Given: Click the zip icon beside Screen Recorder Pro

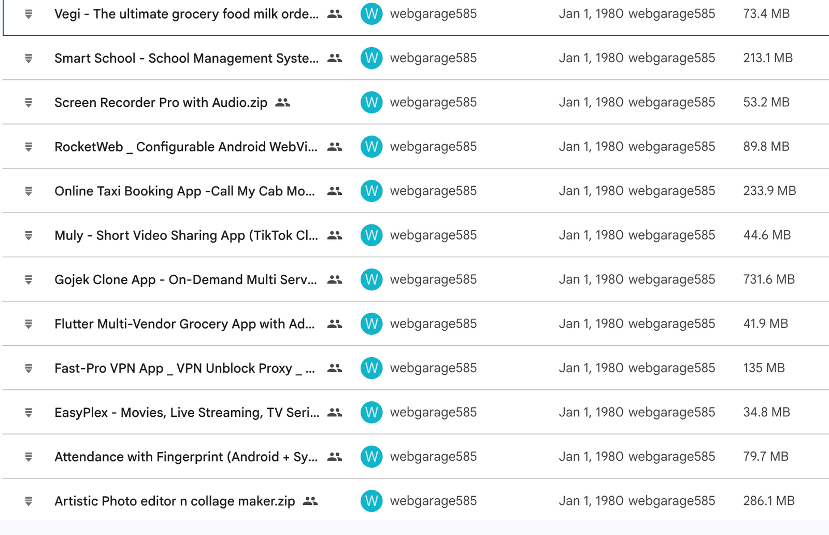Looking at the screenshot, I should (28, 103).
